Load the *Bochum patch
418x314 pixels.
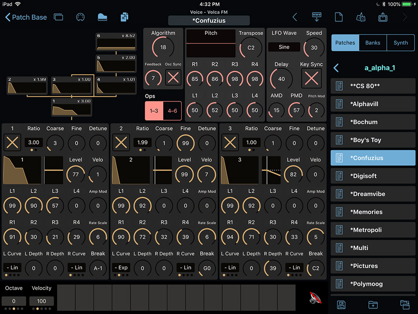click(373, 122)
